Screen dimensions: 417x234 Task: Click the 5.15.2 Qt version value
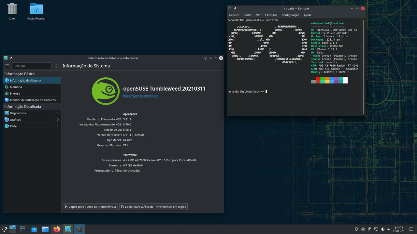[127, 130]
